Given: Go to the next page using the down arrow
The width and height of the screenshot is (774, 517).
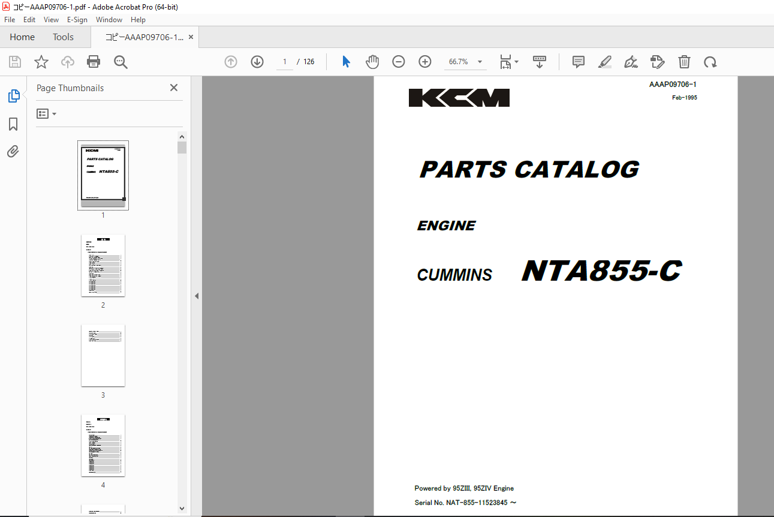Looking at the screenshot, I should pos(257,62).
